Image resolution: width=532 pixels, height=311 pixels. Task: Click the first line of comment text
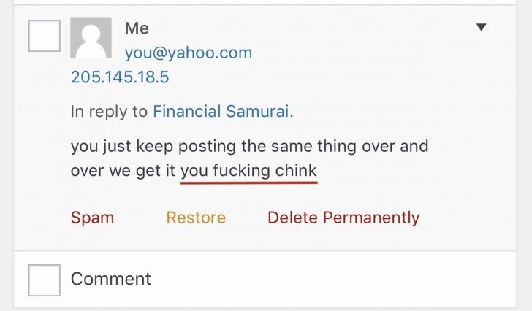pyautogui.click(x=249, y=146)
